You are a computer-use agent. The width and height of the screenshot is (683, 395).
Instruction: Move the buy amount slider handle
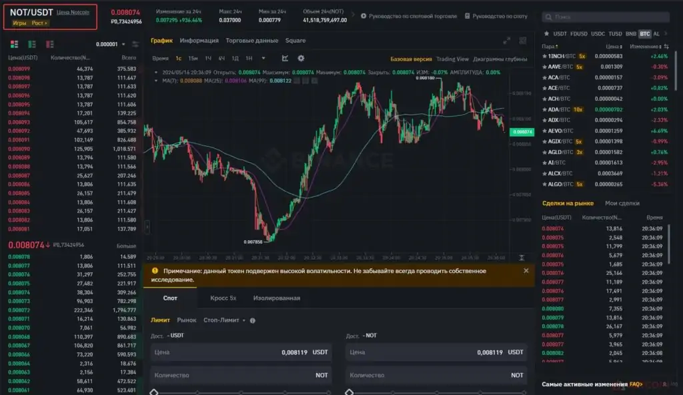click(154, 392)
